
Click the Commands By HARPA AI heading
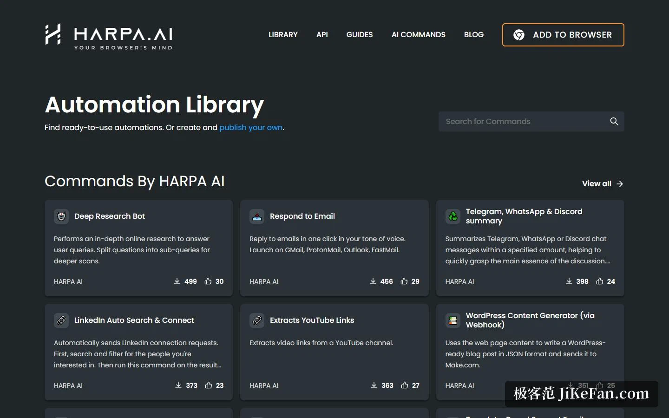point(135,181)
